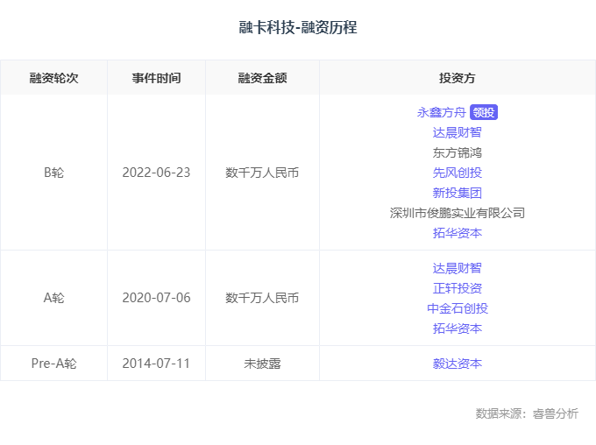Select the A轮 round cell
The width and height of the screenshot is (596, 445).
(54, 298)
